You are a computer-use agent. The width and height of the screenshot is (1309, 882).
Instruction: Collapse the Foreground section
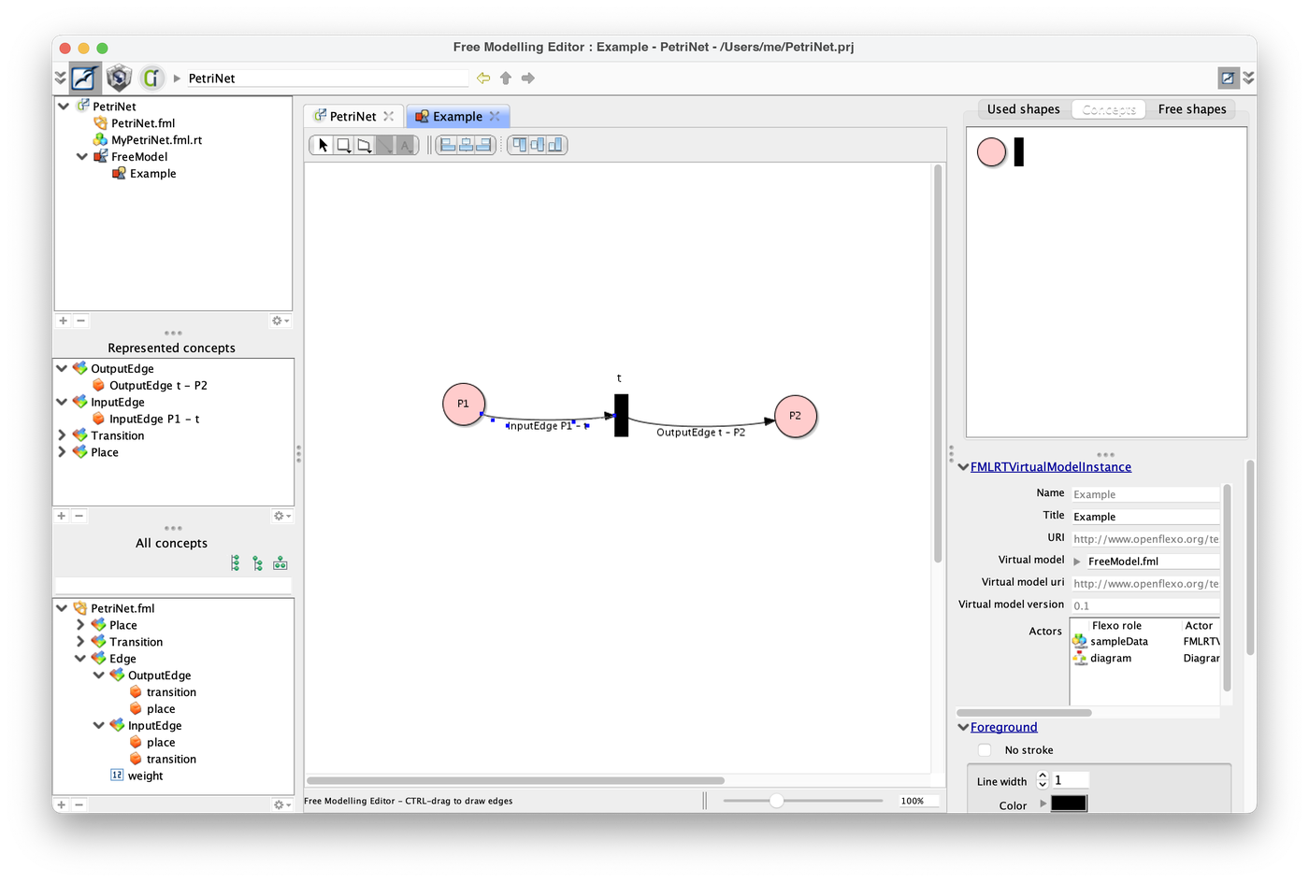[x=963, y=727]
